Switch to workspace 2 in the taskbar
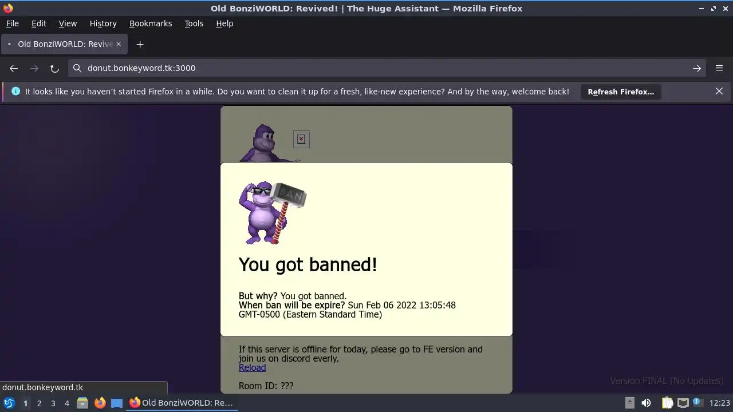 tap(39, 403)
